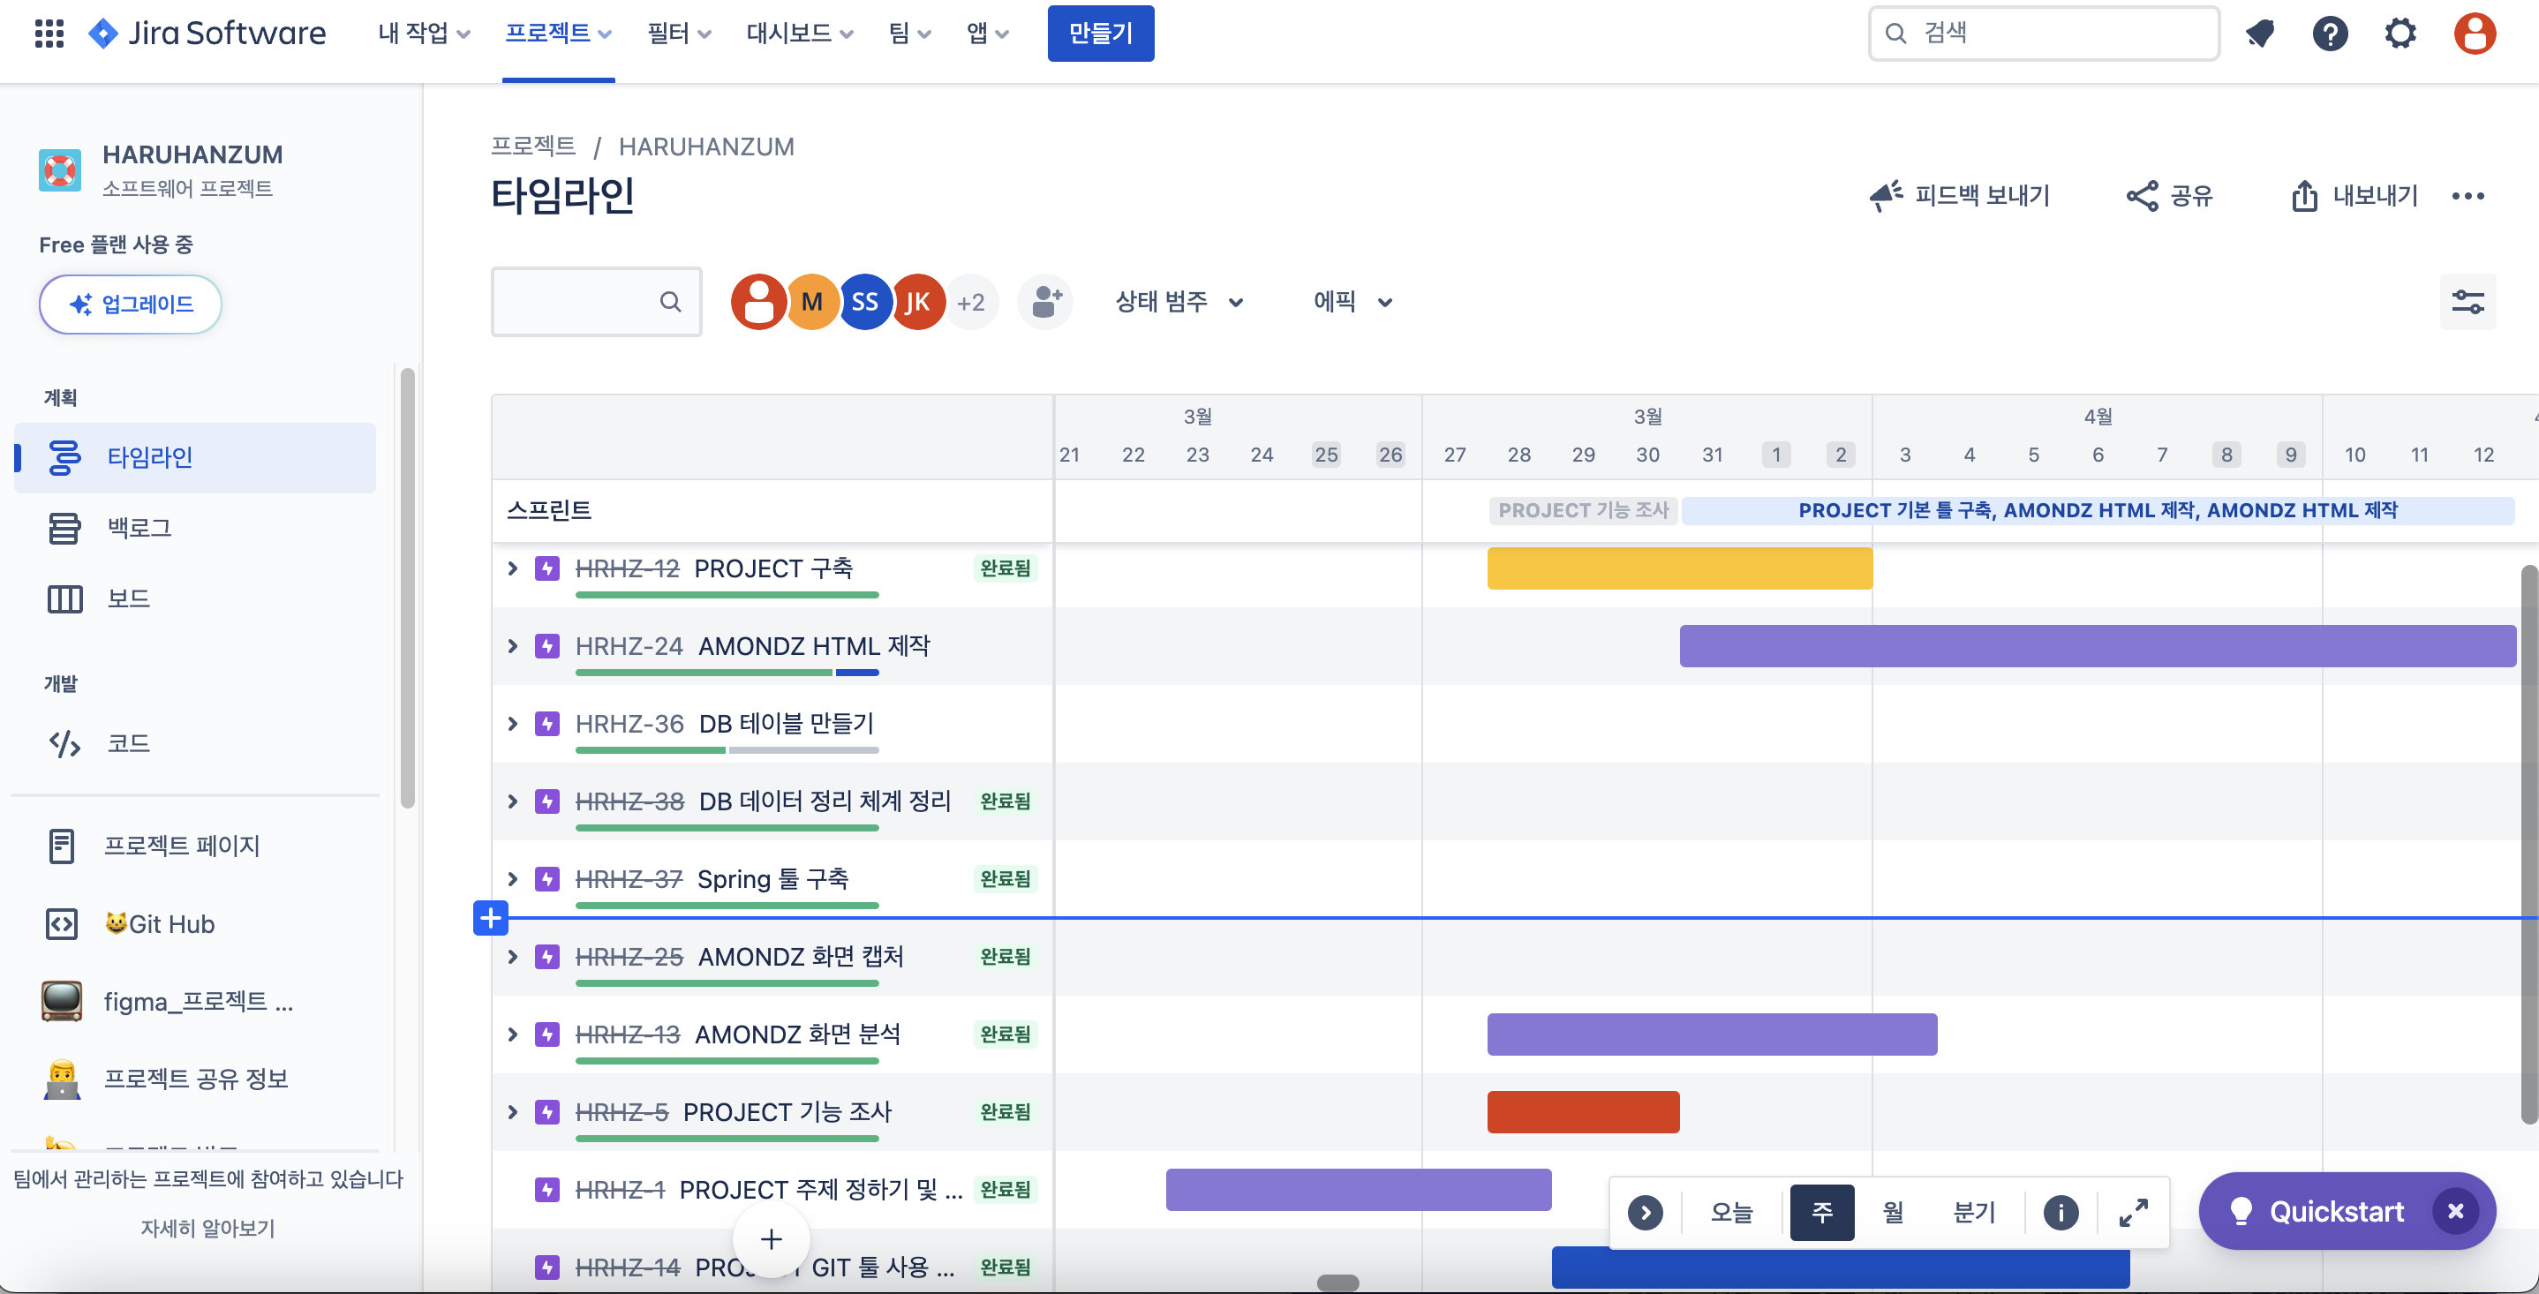2539x1294 pixels.
Task: Open the timeline legend info icon
Action: click(2060, 1211)
